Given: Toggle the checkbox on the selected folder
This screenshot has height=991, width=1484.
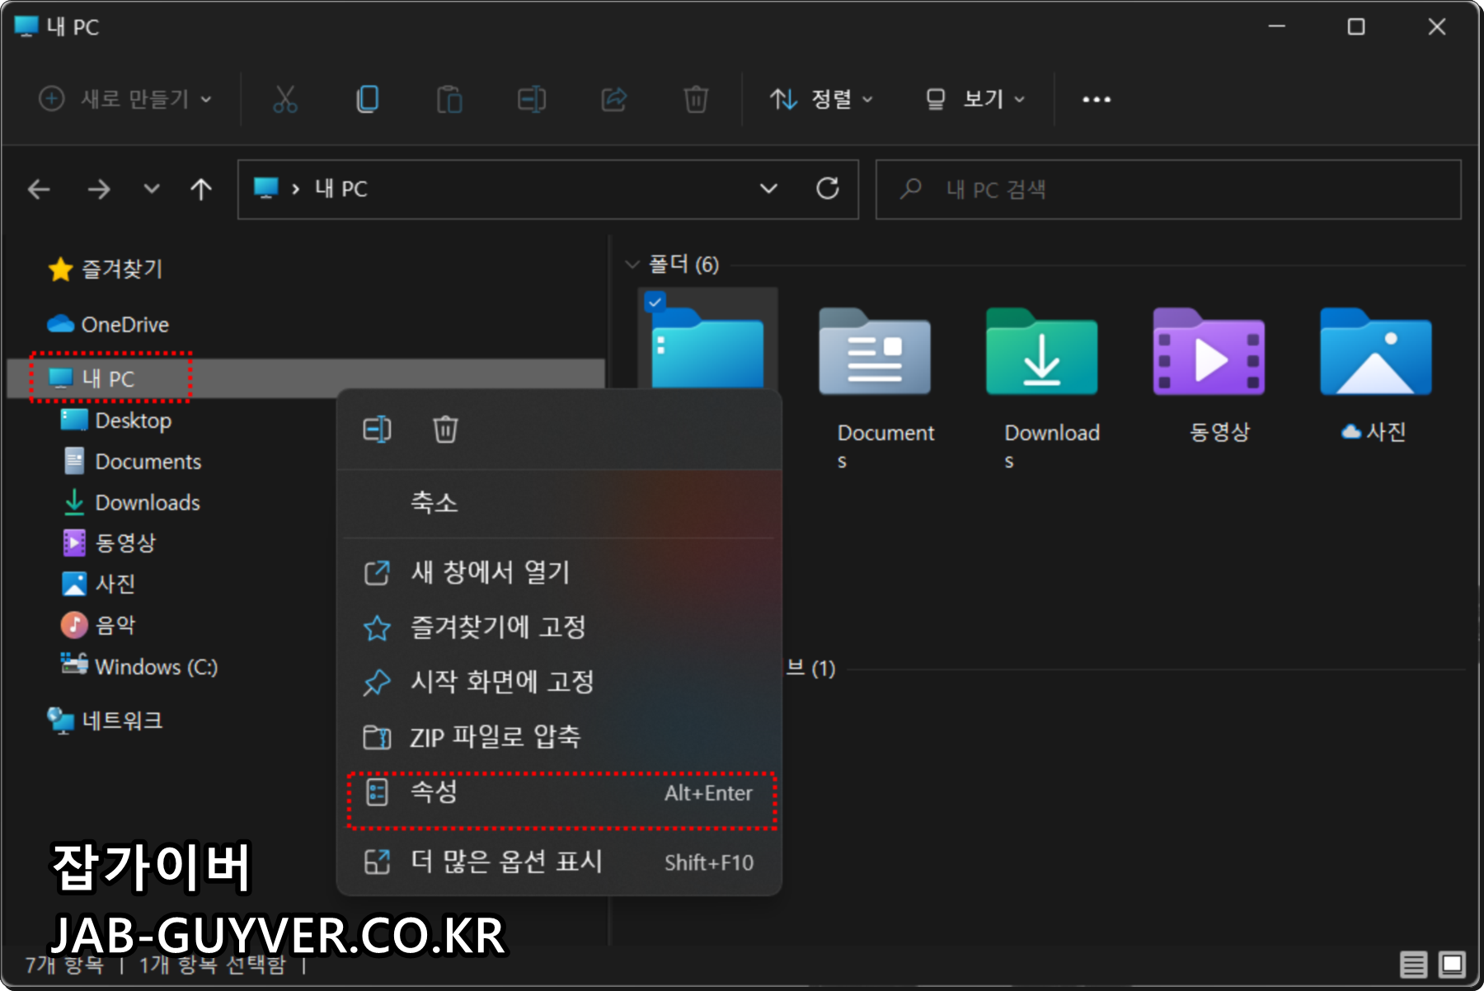Looking at the screenshot, I should point(655,303).
